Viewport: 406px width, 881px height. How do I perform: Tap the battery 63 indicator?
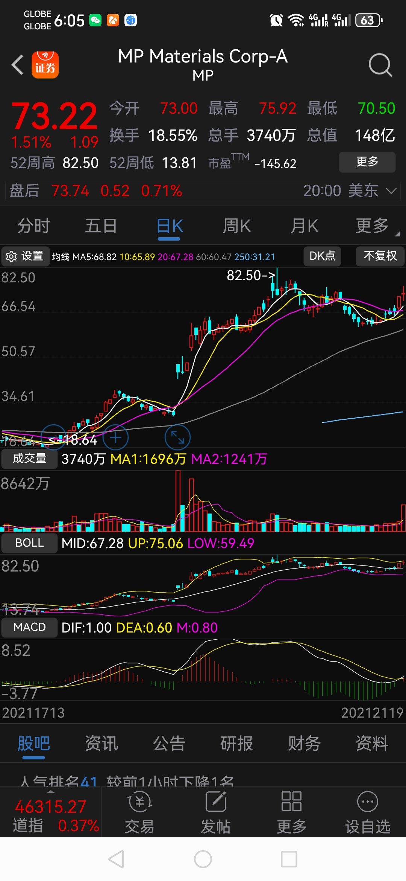[369, 20]
